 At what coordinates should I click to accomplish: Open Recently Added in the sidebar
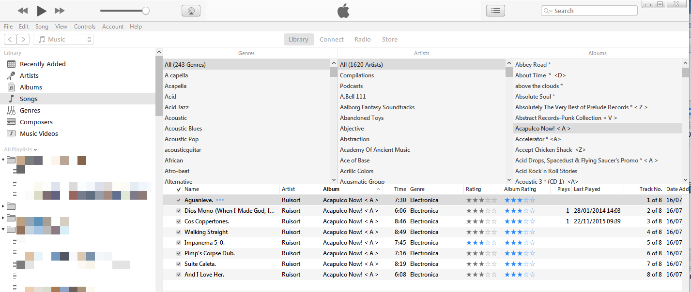[x=43, y=64]
